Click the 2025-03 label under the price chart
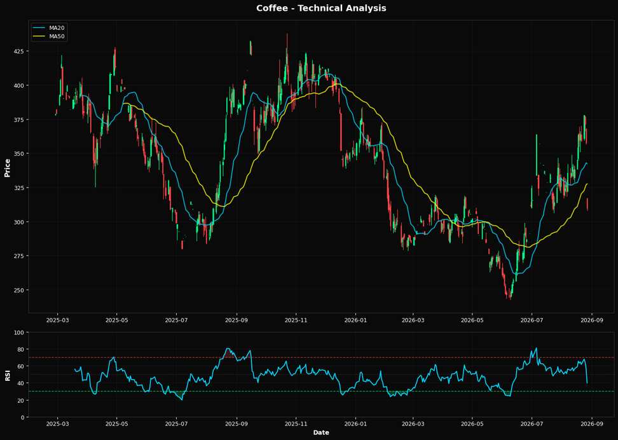This screenshot has height=440, width=618. [x=58, y=320]
